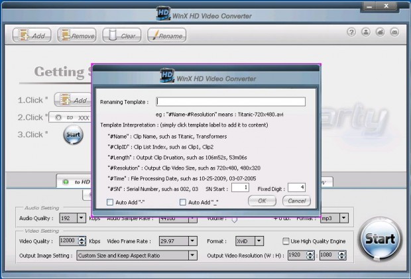Viewport: 411px width, 279px height.
Task: Open the audio Format mp3 dropdown
Action: (x=344, y=218)
